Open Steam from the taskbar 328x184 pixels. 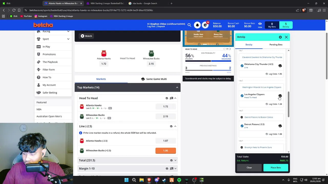tap(164, 180)
